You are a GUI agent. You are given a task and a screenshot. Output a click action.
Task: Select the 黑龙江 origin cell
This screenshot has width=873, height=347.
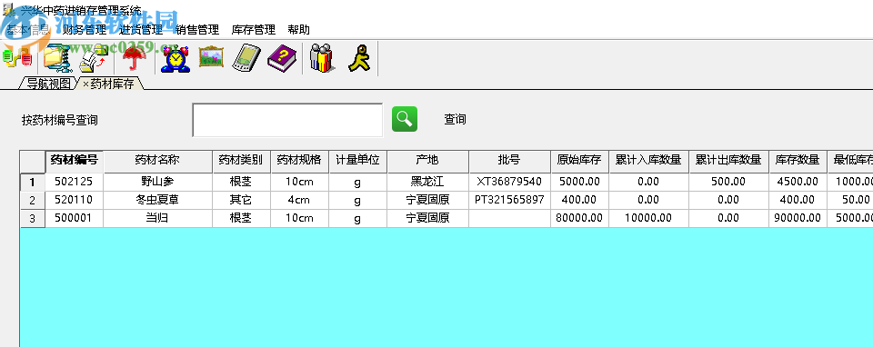(x=427, y=182)
